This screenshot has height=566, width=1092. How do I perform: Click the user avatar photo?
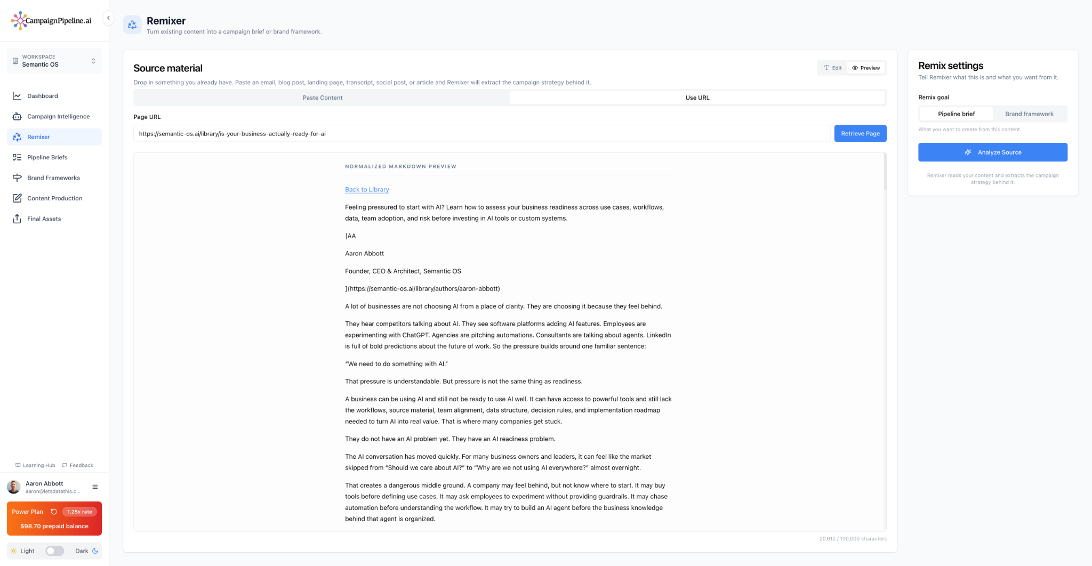click(14, 487)
